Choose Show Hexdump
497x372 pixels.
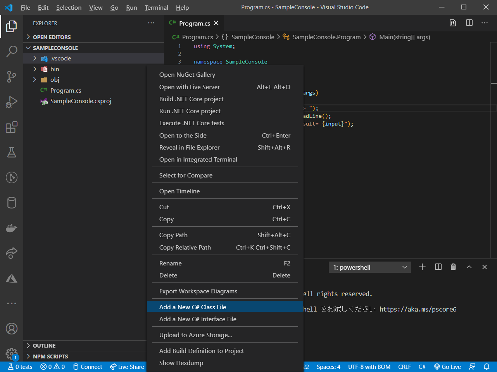(225, 363)
